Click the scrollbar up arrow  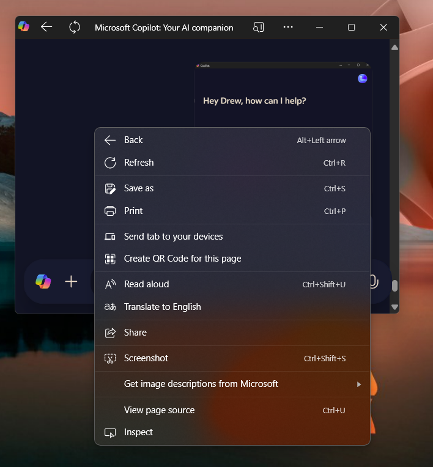pos(394,47)
